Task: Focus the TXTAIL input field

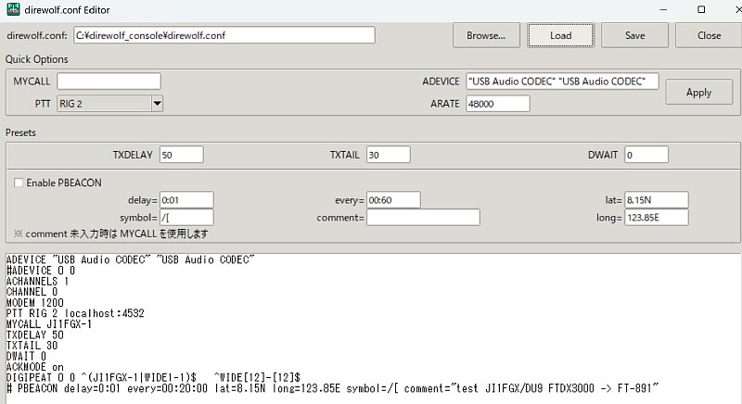Action: [393, 154]
